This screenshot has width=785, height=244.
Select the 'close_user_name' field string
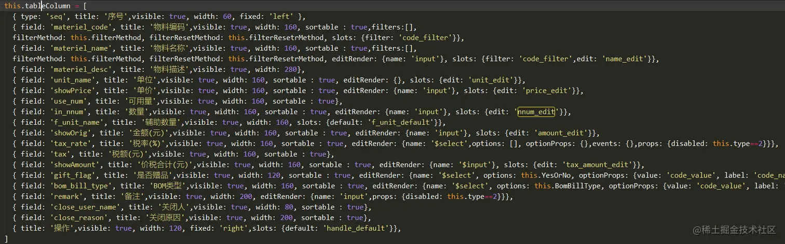(x=86, y=207)
